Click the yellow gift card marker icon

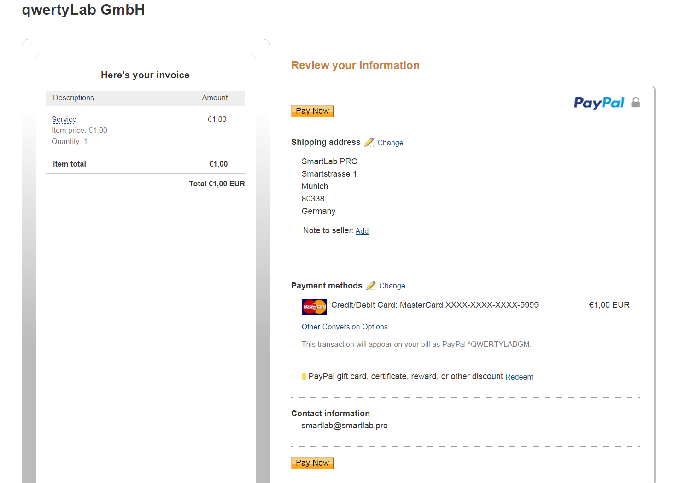(304, 376)
